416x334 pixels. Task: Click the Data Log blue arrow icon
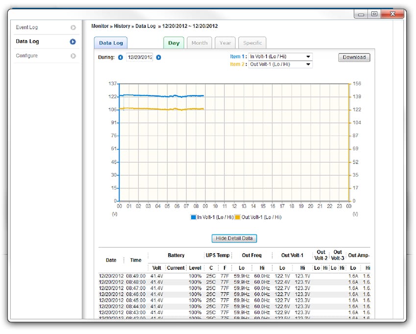[73, 42]
